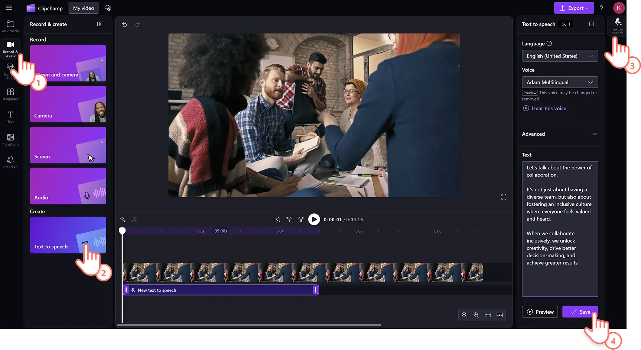Collapse the Text to speech properties panel
Viewport: 641px width, 350px height.
[592, 24]
